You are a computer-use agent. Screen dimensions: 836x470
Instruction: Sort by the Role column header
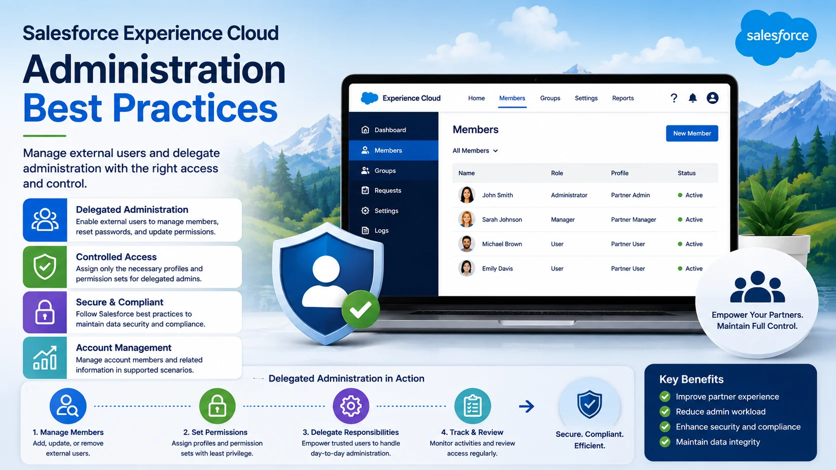[557, 173]
